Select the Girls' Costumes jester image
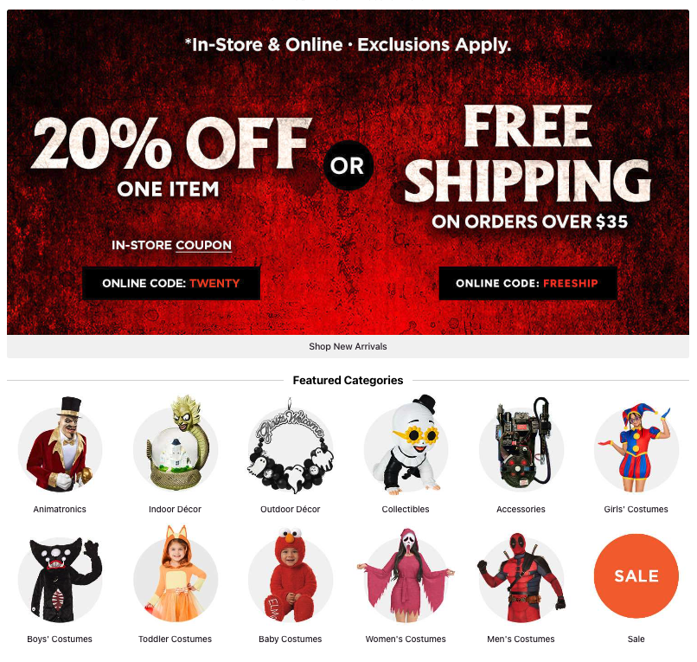The height and width of the screenshot is (662, 697). point(636,447)
